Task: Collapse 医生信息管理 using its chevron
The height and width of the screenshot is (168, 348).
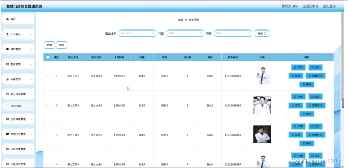Action: 31,94
